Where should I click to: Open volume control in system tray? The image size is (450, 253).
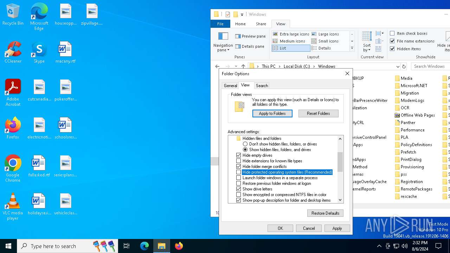[405, 246]
